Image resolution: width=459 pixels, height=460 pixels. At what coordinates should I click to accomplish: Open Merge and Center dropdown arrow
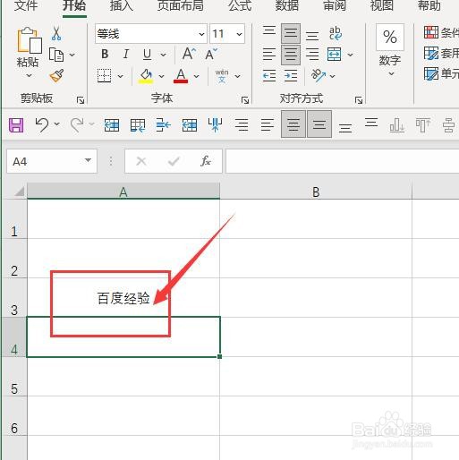pyautogui.click(x=351, y=55)
